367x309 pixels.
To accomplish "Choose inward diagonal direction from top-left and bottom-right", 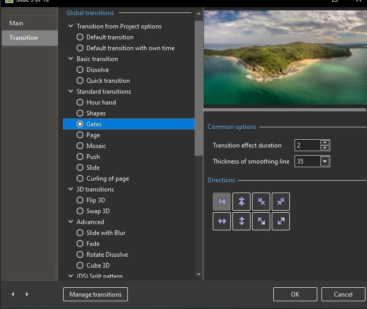I will click(261, 201).
